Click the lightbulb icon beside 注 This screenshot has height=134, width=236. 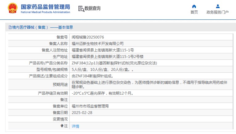coord(62,126)
